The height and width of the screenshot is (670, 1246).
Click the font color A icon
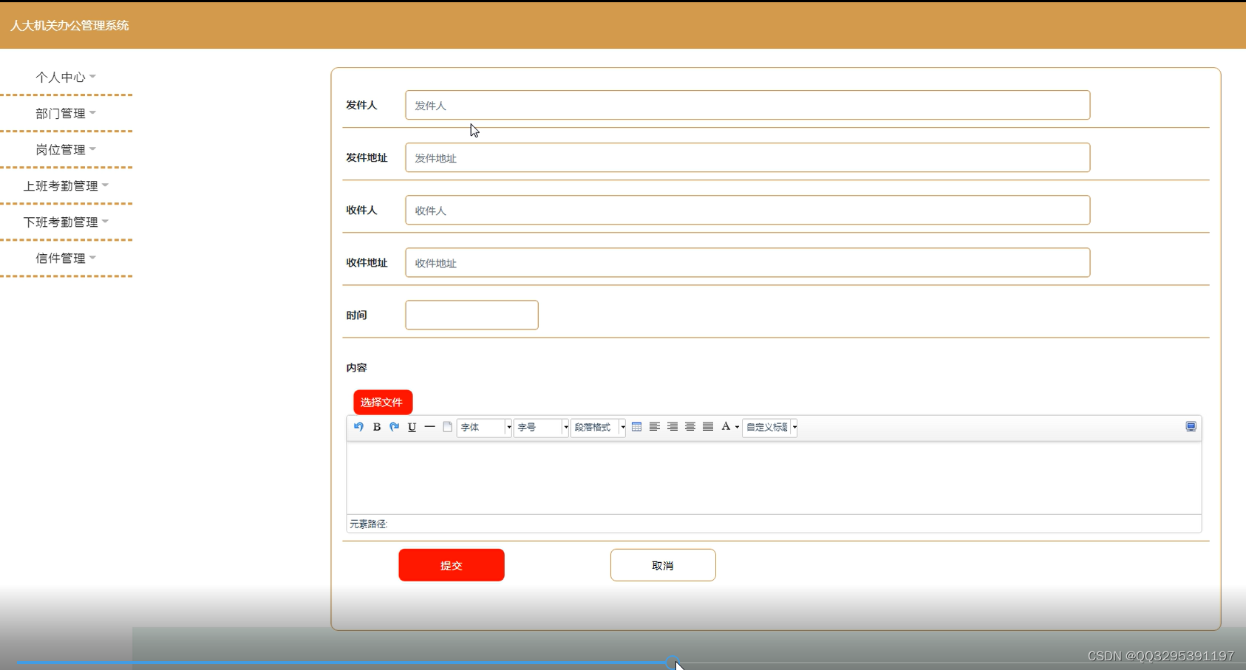click(726, 427)
